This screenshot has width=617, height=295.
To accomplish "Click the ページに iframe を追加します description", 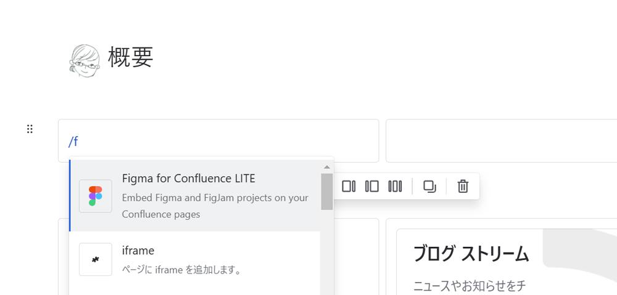I will (x=181, y=270).
